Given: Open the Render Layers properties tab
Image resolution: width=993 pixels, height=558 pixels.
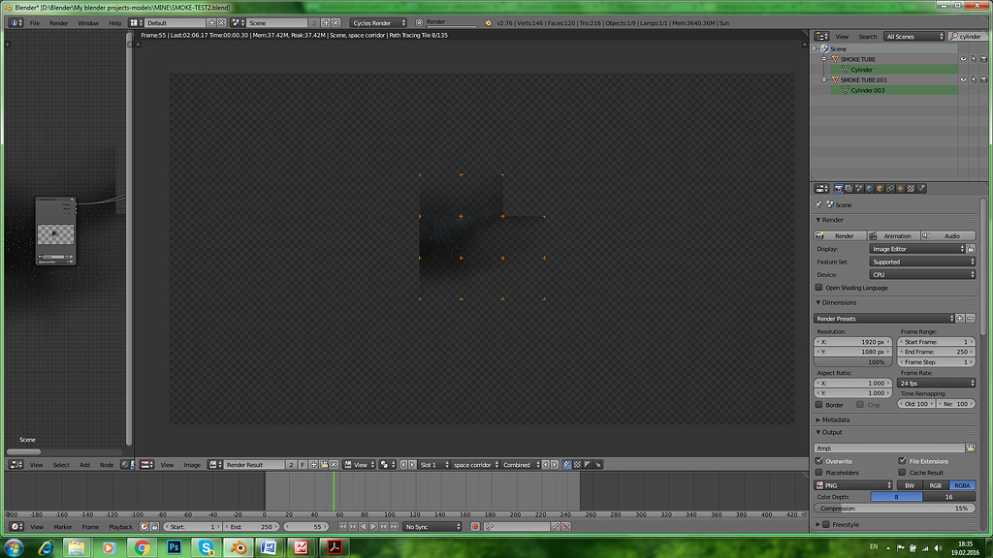Looking at the screenshot, I should pos(849,189).
